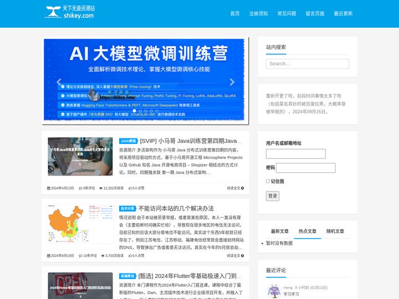This screenshot has width=399, height=299.
Task: Click 阅读全文 on the 不能访问本站 post
Action: [236, 256]
